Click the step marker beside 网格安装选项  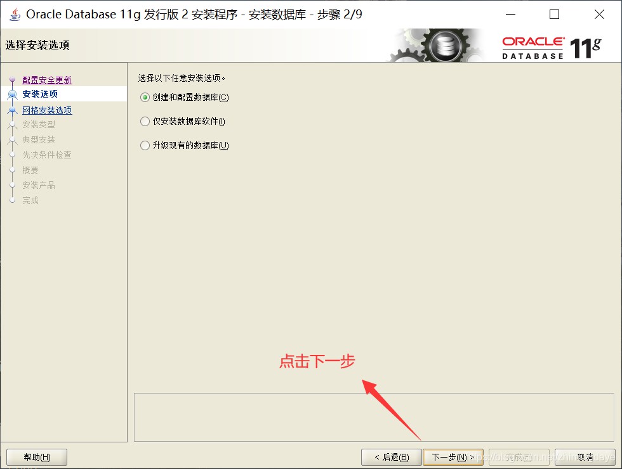point(12,111)
